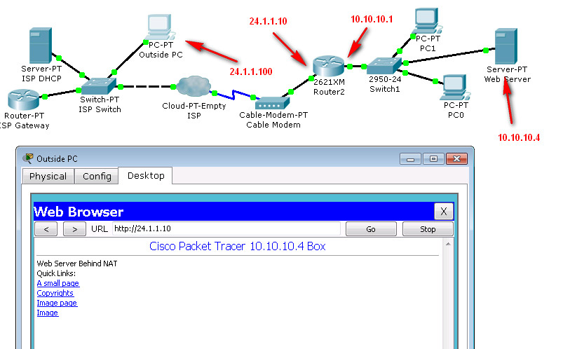Click the 'Web Browser' title text

(x=79, y=212)
